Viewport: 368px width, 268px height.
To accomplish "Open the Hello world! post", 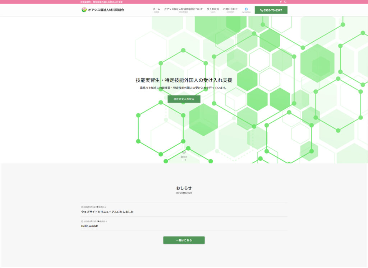I will coord(89,226).
